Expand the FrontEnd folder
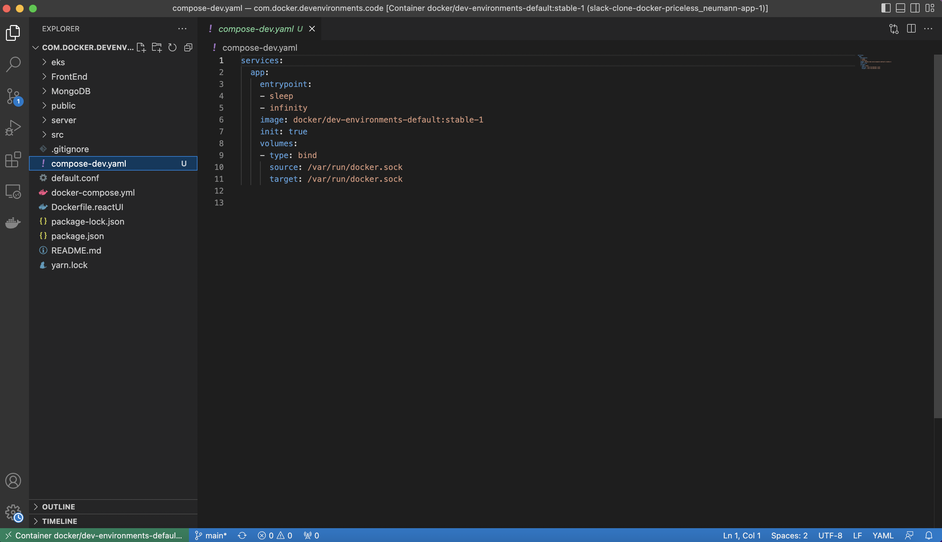This screenshot has width=942, height=542. pos(113,77)
